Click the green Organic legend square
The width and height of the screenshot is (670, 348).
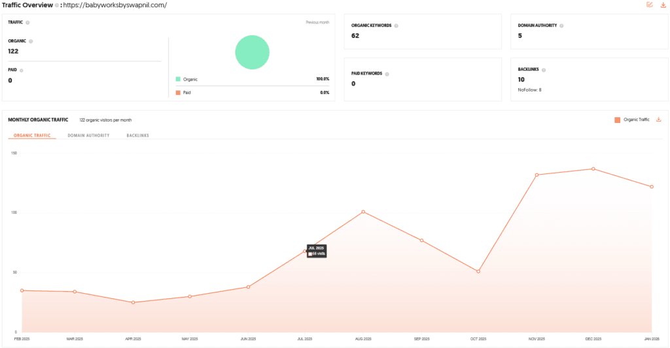[178, 79]
